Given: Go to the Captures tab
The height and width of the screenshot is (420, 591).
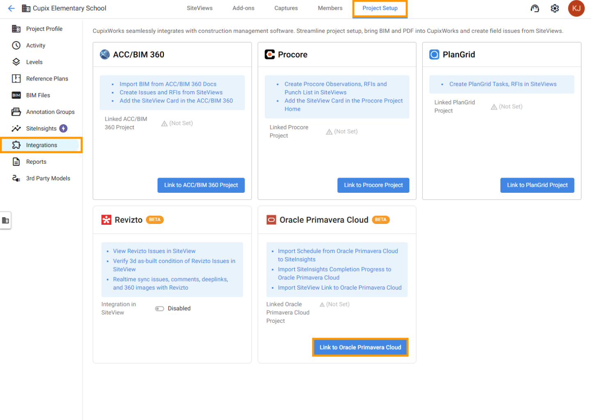Looking at the screenshot, I should coord(286,8).
